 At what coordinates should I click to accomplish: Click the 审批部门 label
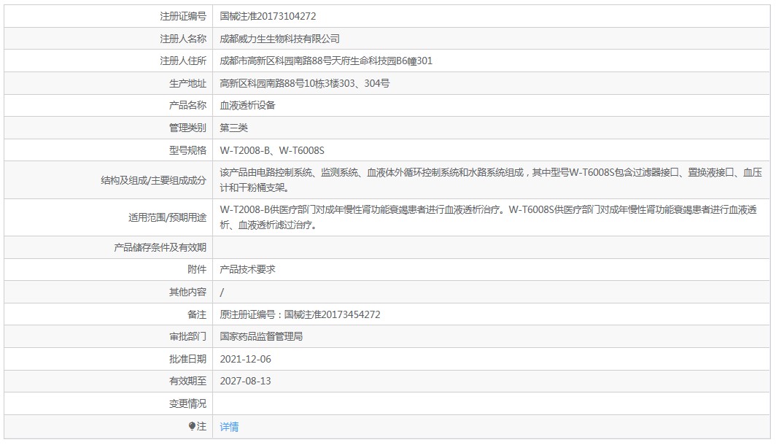pos(187,336)
